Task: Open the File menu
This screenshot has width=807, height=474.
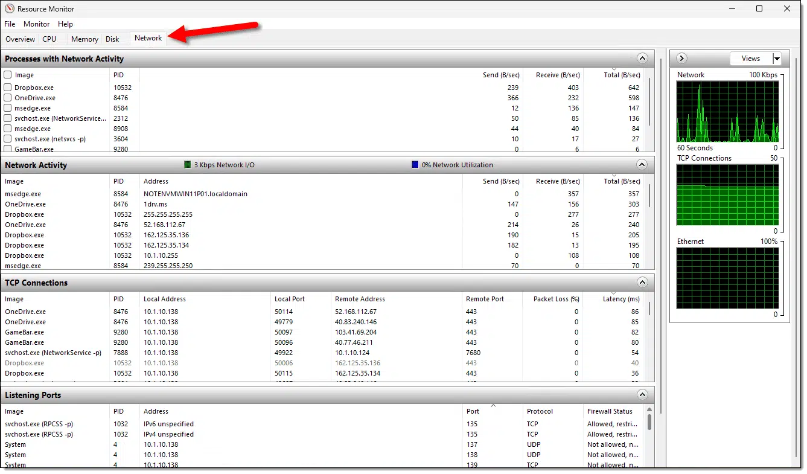Action: click(10, 24)
